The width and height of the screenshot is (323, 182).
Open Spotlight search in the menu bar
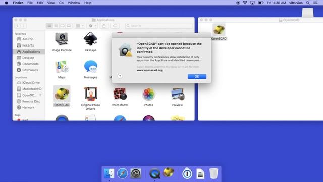click(x=308, y=3)
